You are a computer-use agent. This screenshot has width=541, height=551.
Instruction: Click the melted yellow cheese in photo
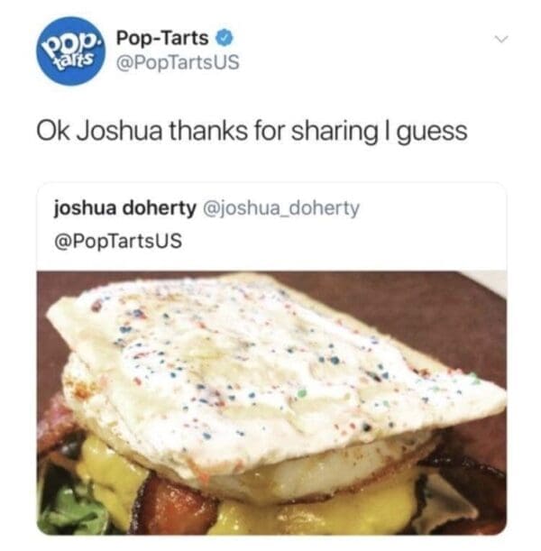click(x=316, y=510)
